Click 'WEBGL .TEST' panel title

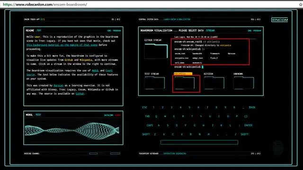(34, 115)
